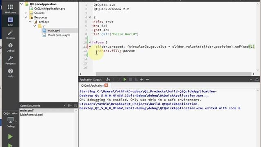Select Resources folder label
This screenshot has height=147, width=261.
41,17
